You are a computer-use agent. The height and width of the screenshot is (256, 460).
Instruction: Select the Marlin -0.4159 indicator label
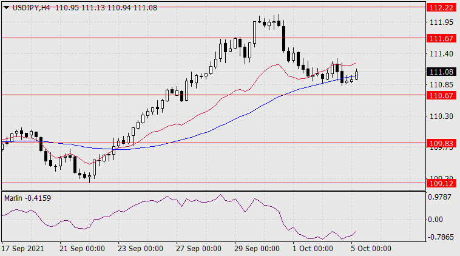27,198
